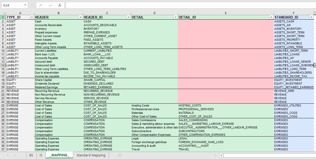
Task: Click the Sales Commissions detail cell
Action: click(x=154, y=120)
